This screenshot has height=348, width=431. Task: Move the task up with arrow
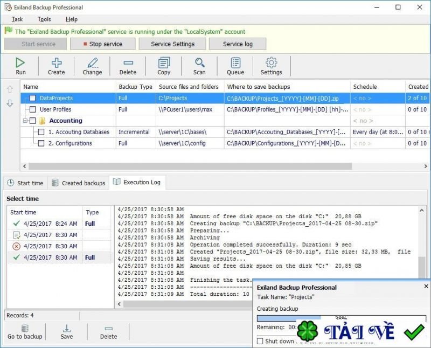[x=10, y=89]
